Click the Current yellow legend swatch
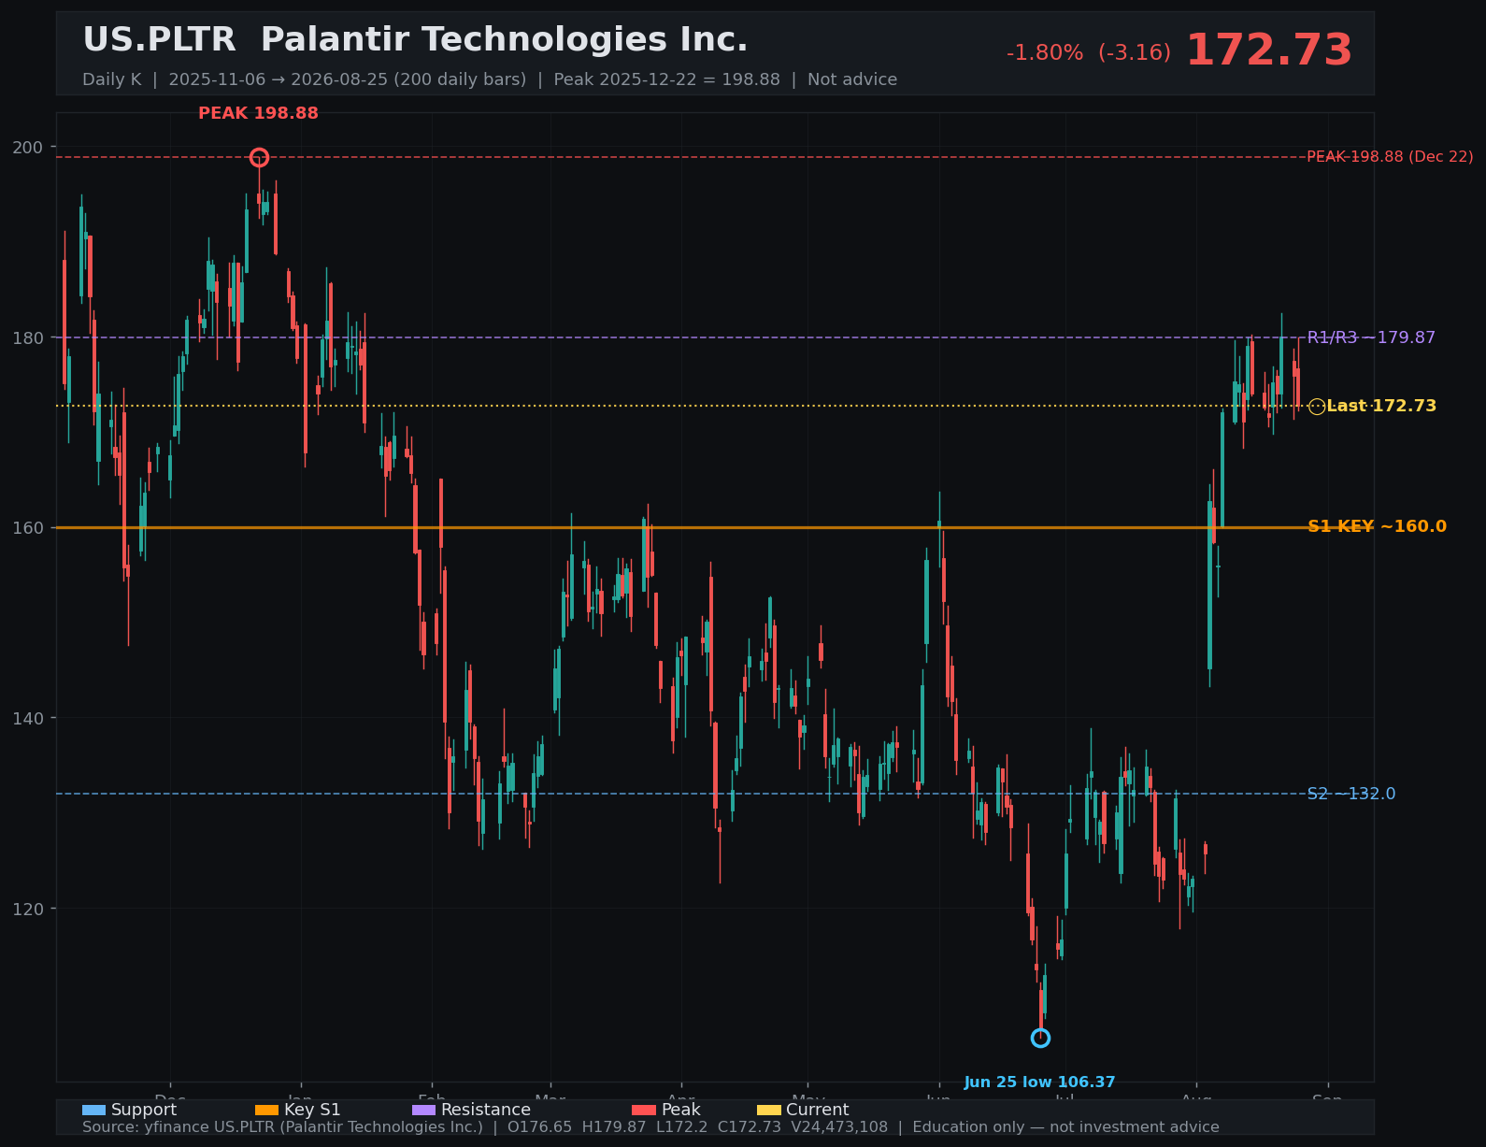 click(x=768, y=1110)
